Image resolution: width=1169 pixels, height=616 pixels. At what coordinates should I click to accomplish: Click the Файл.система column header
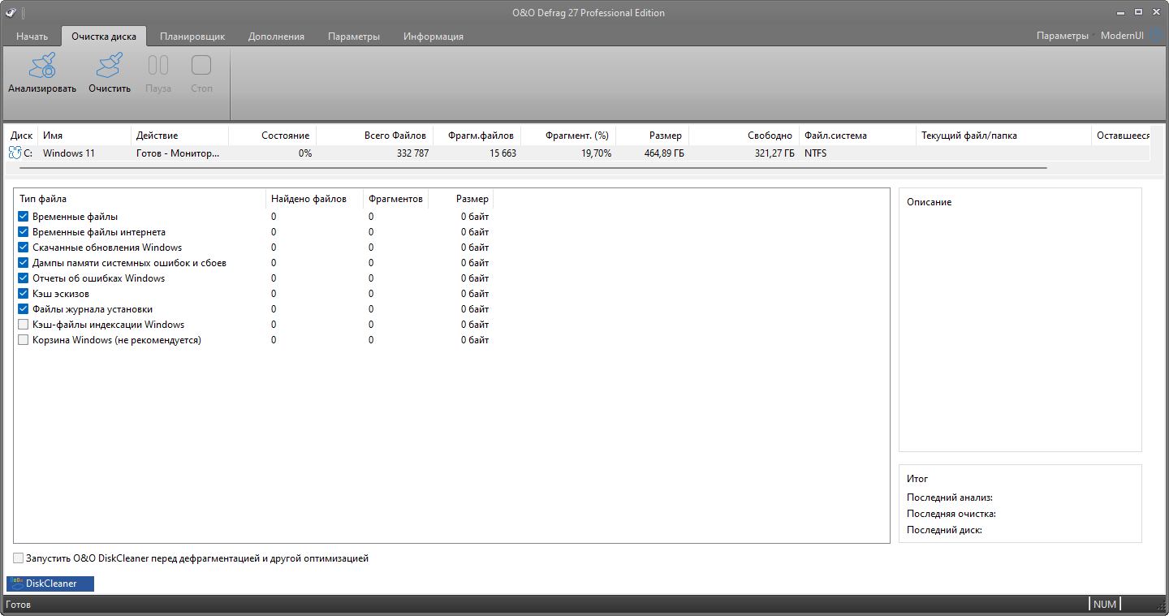(857, 136)
